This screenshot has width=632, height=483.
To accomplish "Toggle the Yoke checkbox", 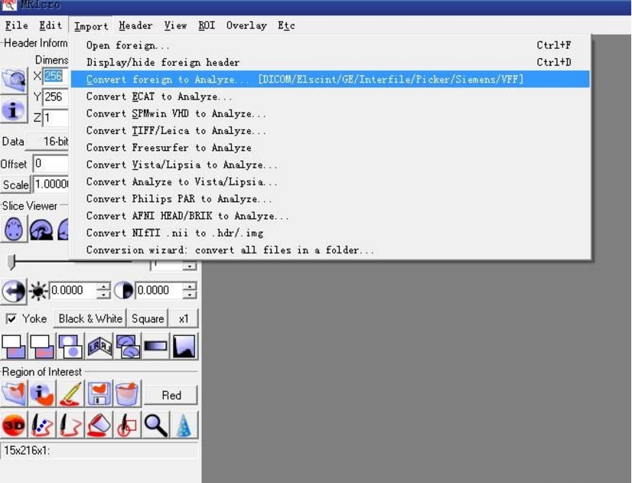I will click(11, 319).
